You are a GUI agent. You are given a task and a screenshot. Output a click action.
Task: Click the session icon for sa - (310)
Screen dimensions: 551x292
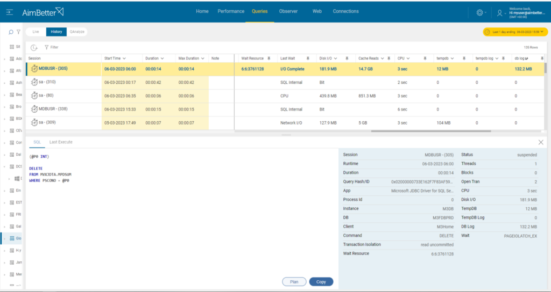34,82
